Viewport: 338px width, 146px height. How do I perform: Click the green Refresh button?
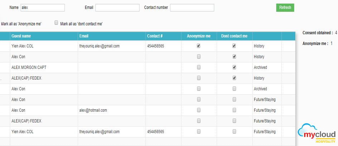[x=285, y=8]
